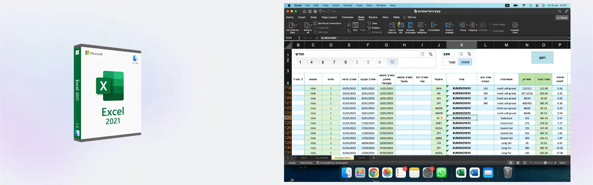Open Chrome from the Dock
This screenshot has width=593, height=185.
point(373,173)
